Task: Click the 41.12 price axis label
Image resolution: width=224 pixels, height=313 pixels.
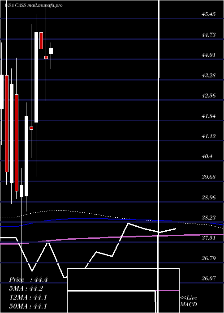Action: tap(209, 136)
